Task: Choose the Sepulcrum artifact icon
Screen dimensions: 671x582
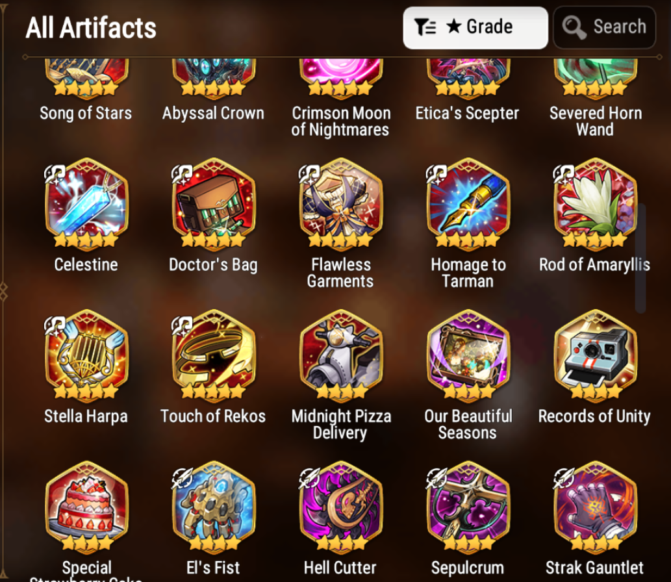Action: (x=468, y=507)
